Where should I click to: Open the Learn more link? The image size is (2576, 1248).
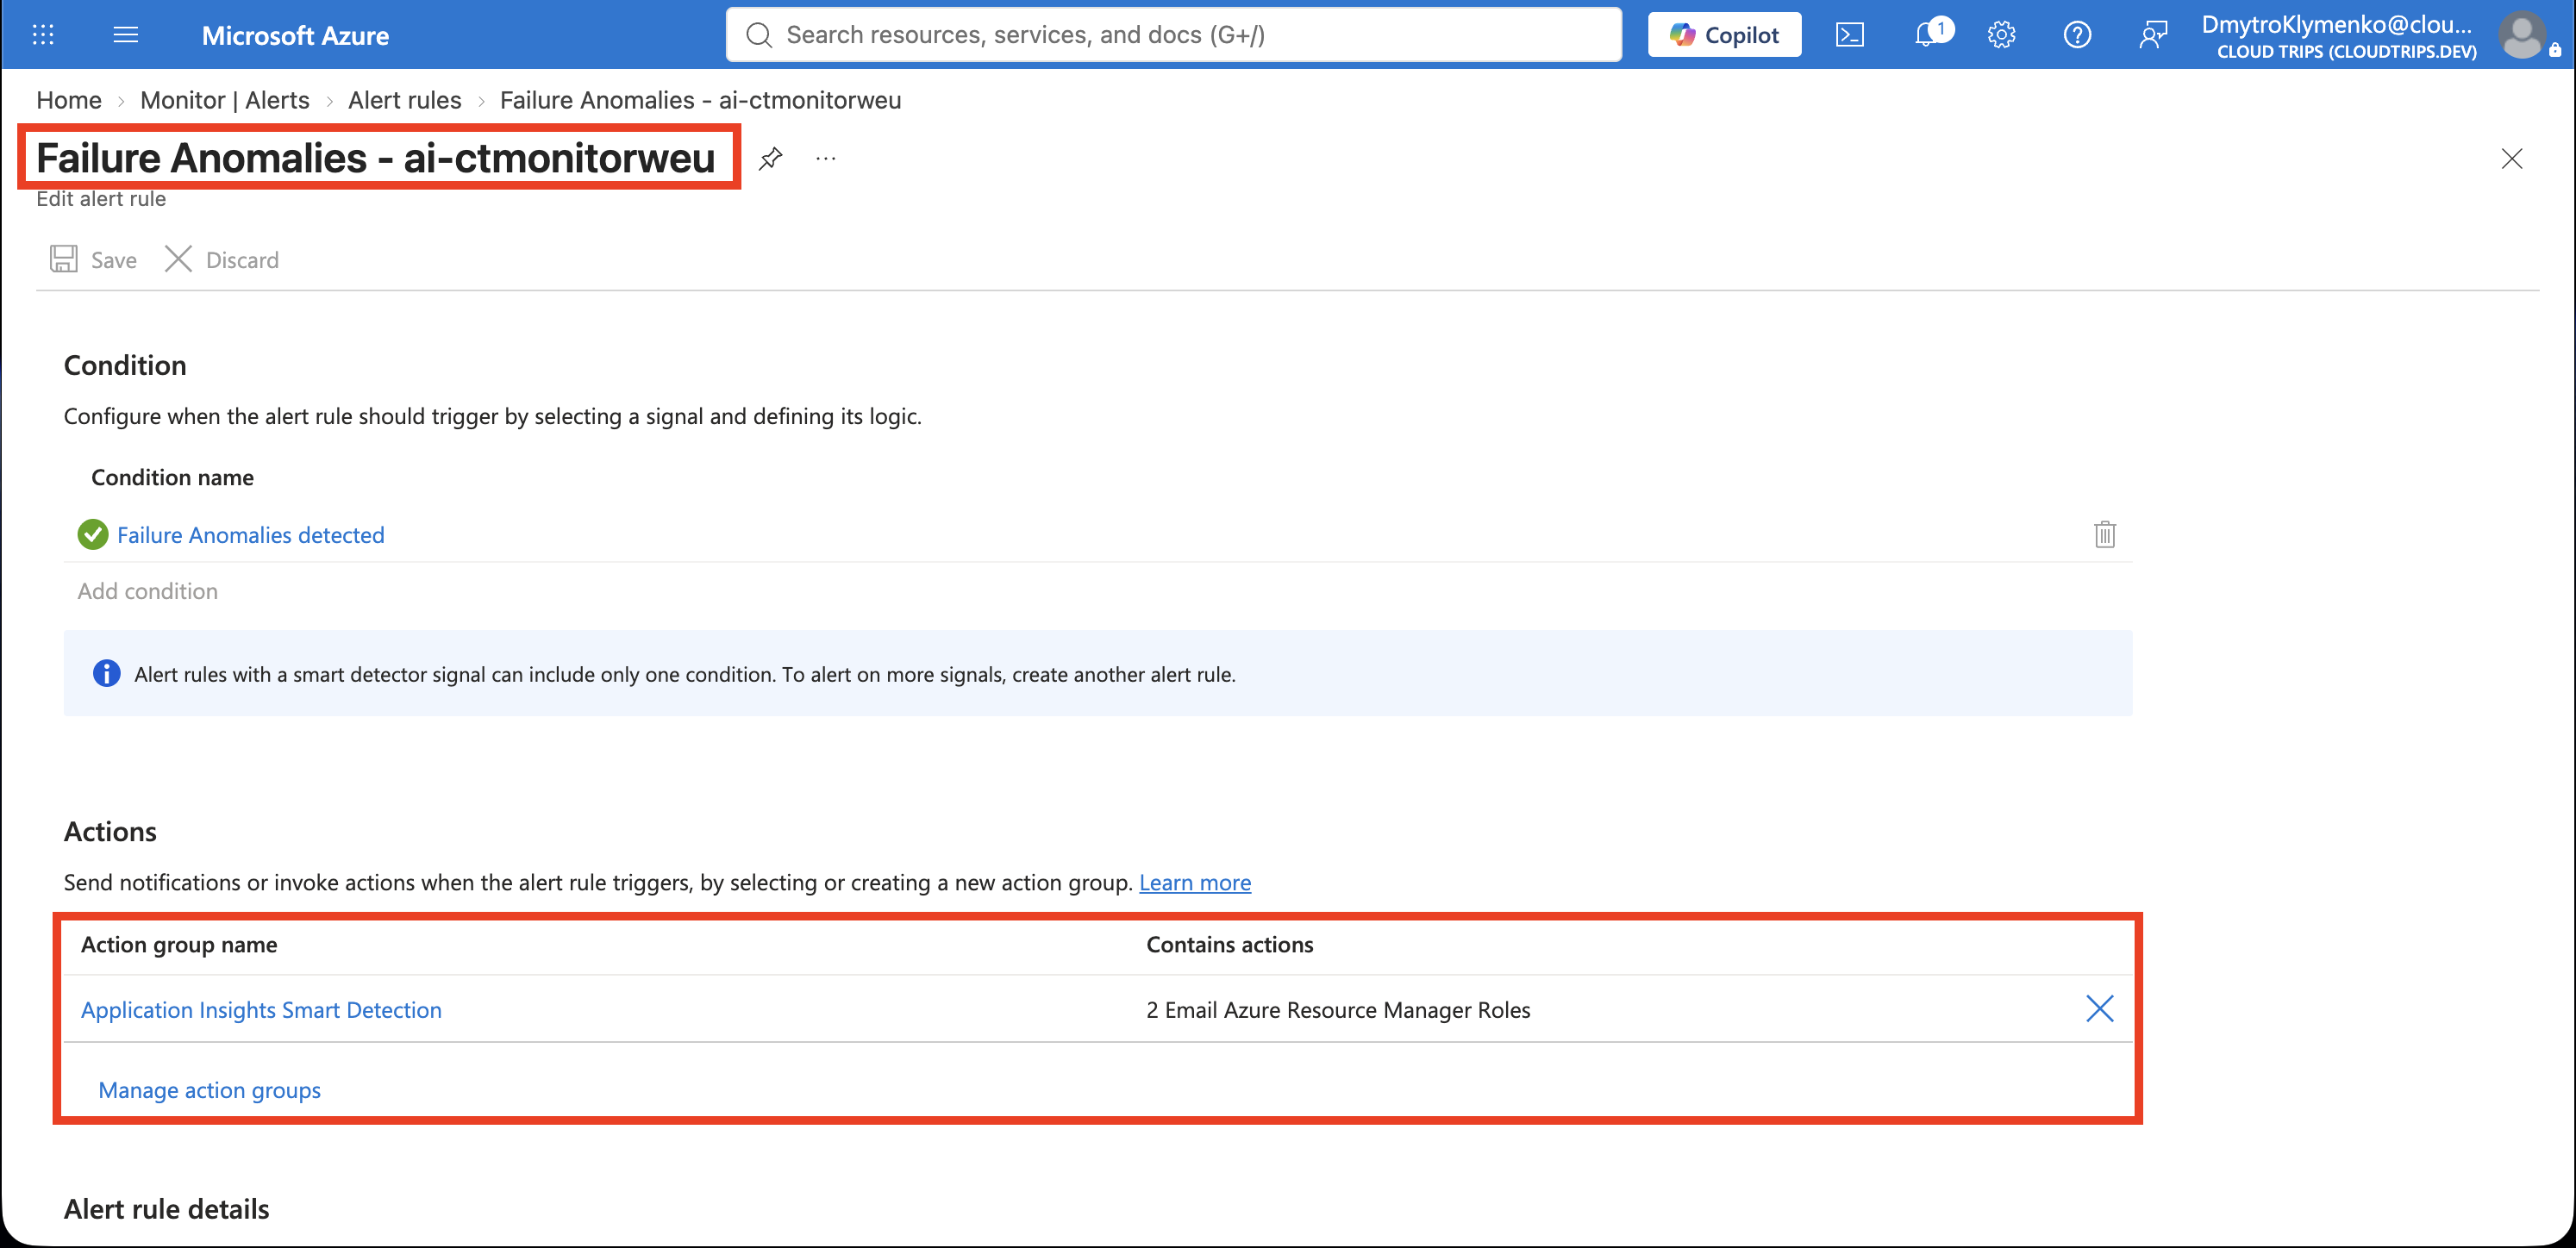click(x=1195, y=883)
